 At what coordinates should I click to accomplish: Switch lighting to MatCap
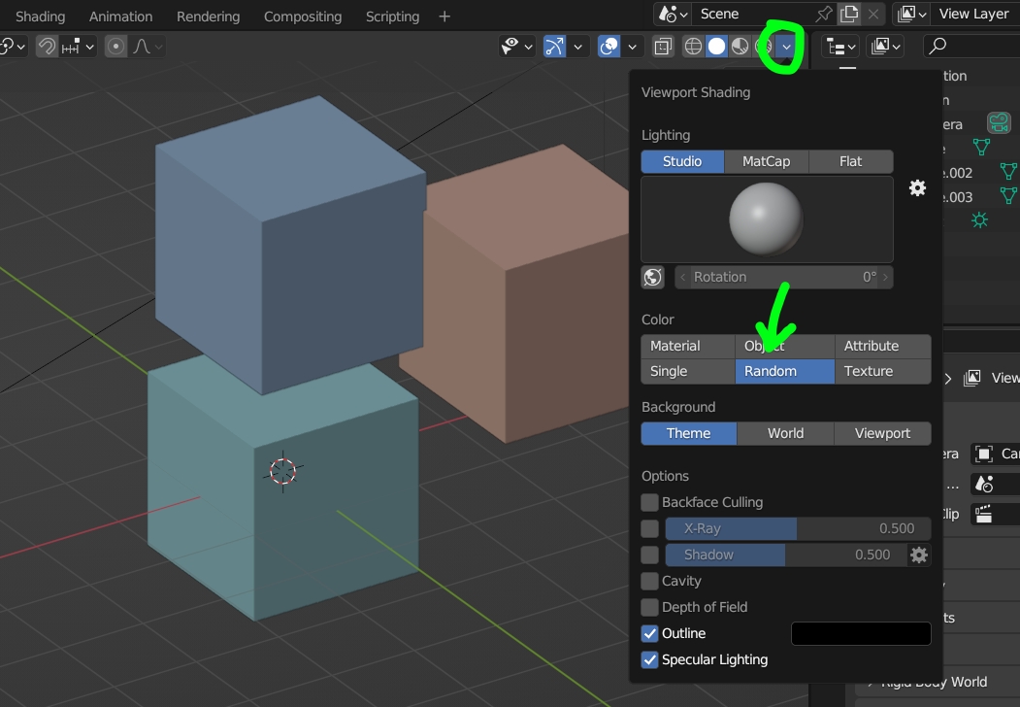[x=766, y=161]
